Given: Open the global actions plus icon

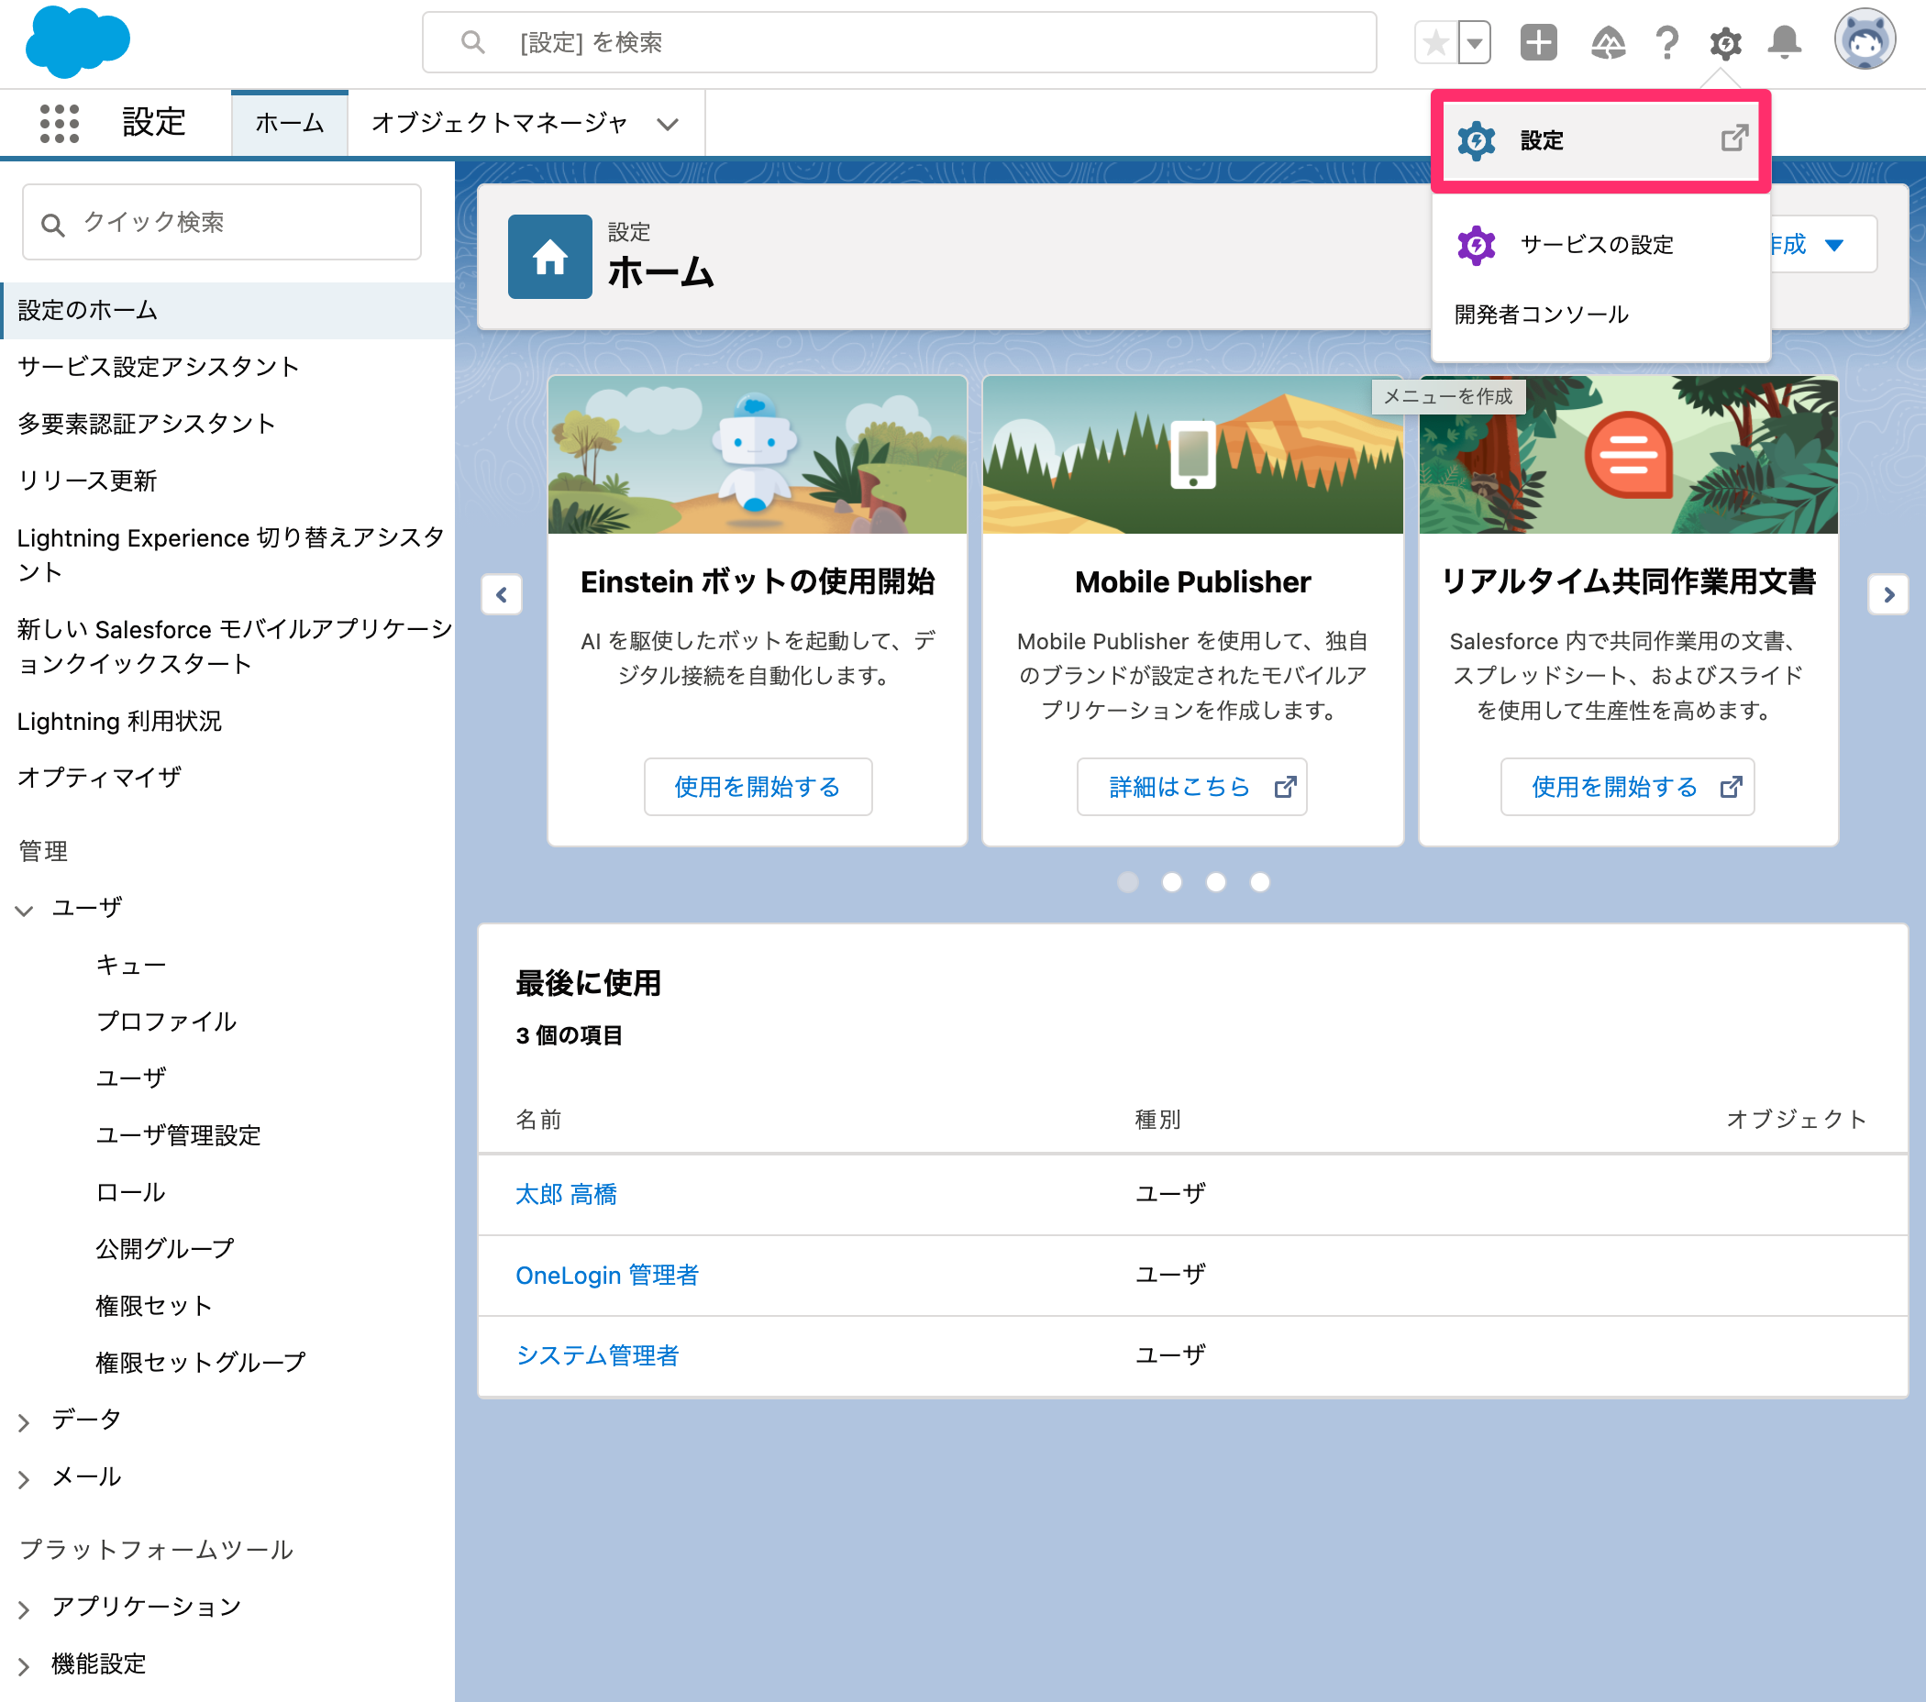Looking at the screenshot, I should 1538,42.
